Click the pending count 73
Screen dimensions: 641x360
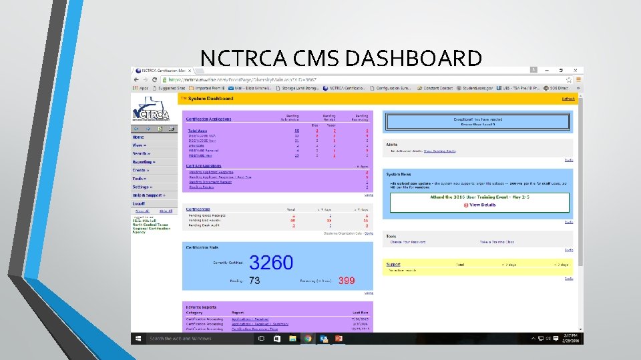click(x=254, y=281)
